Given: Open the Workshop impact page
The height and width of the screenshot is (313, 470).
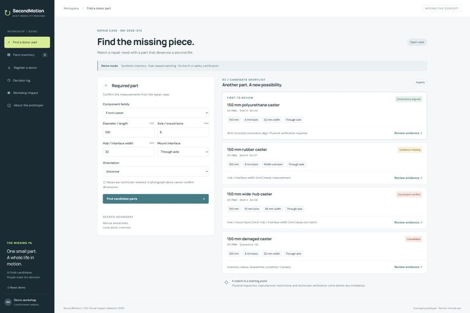Looking at the screenshot, I should (27, 93).
